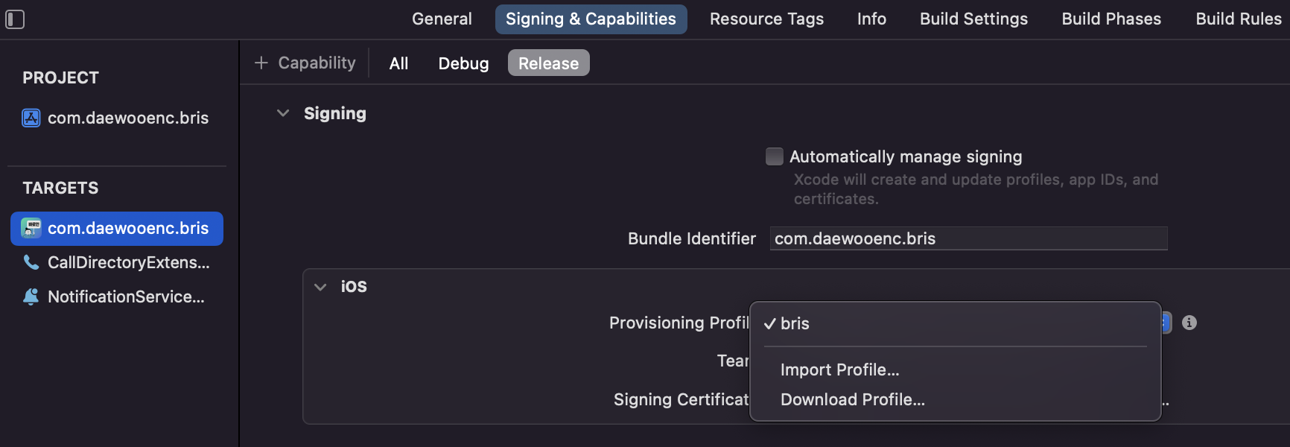The width and height of the screenshot is (1290, 447).
Task: Select Import Profile… menu item
Action: (839, 370)
